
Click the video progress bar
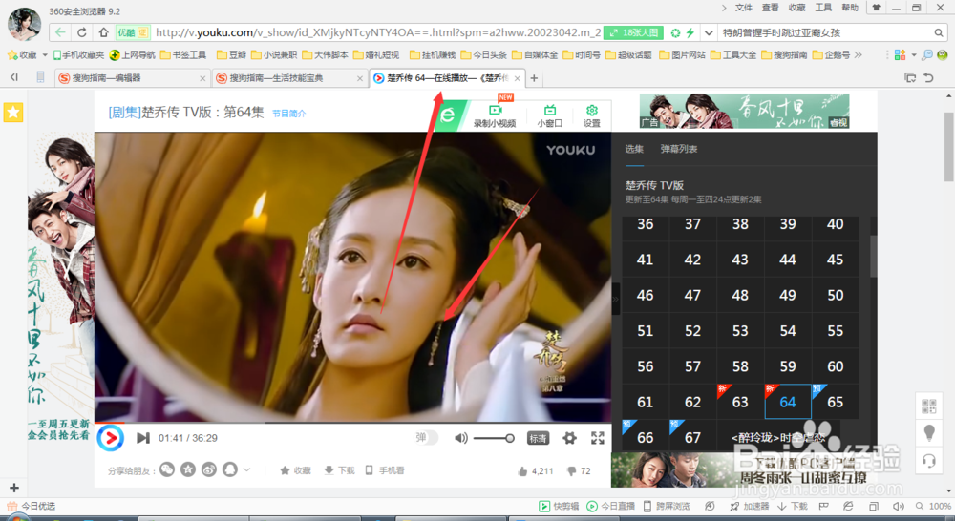[352, 422]
